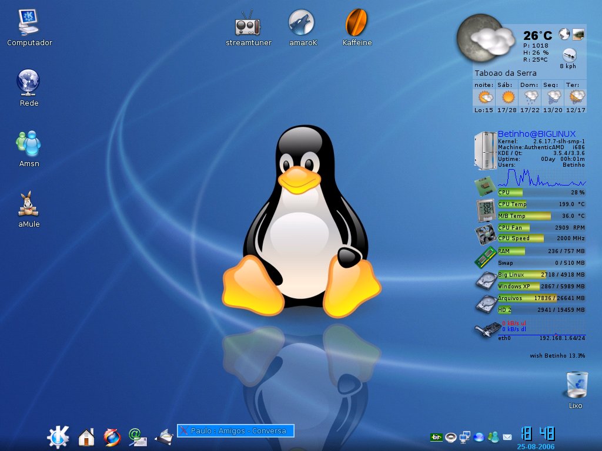602x451 pixels.
Task: Click the Kernel 2.6.17.7-slh-smp-1 line
Action: click(x=541, y=142)
